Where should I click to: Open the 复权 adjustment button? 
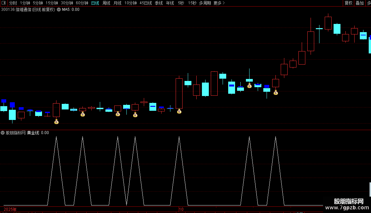click(349, 3)
